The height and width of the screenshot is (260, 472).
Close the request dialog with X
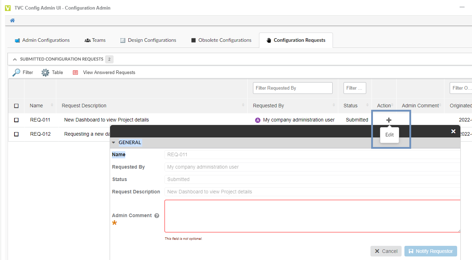point(453,131)
